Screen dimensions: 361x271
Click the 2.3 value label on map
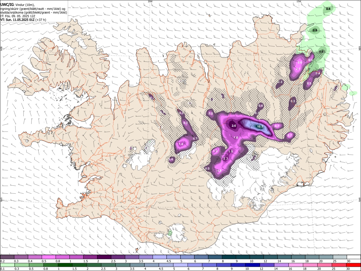point(226,159)
